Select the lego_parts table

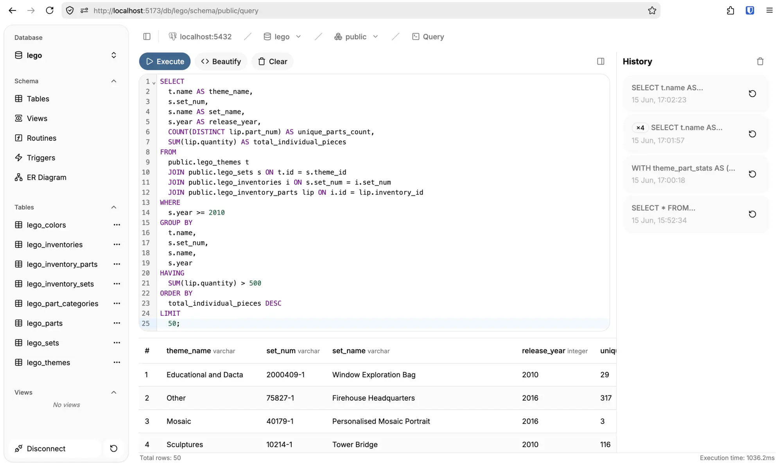(45, 323)
